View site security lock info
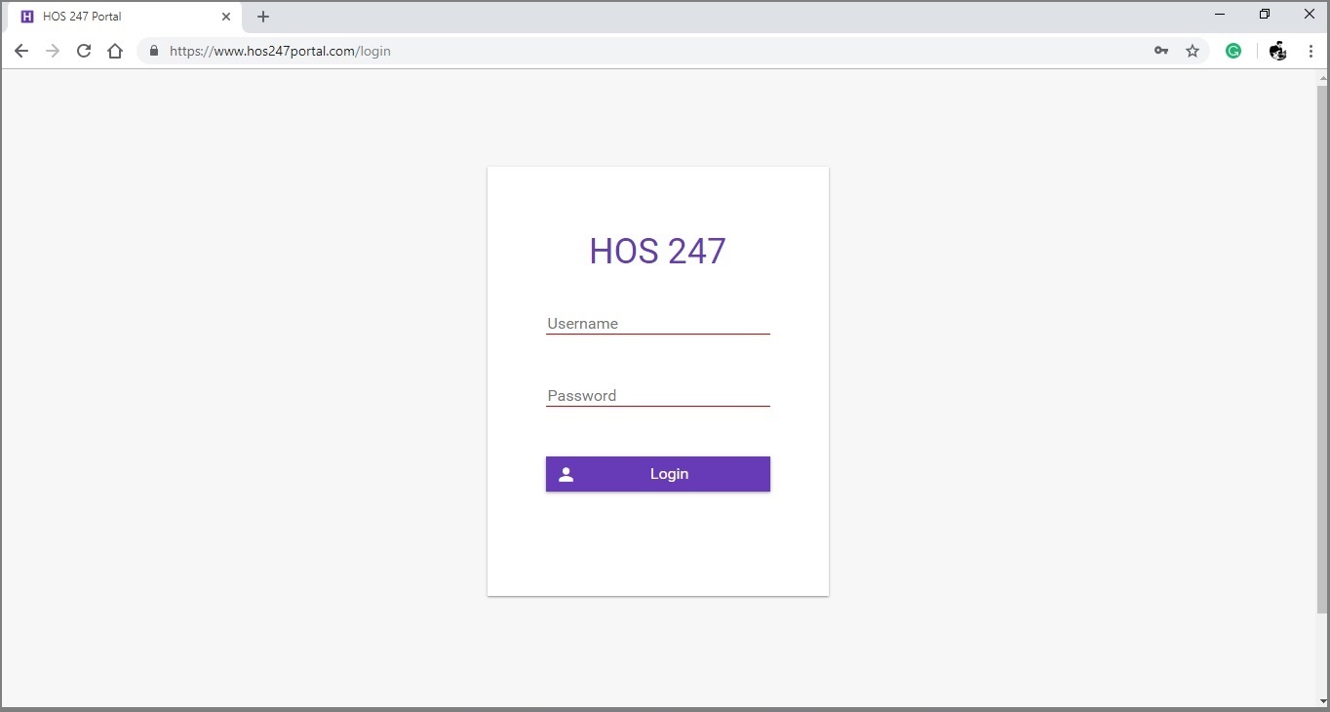Image resolution: width=1330 pixels, height=712 pixels. [x=153, y=51]
